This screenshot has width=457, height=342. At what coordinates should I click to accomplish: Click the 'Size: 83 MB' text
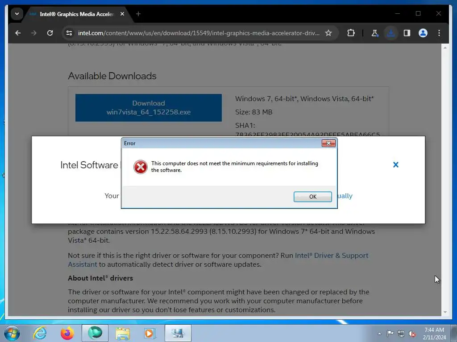click(x=253, y=112)
